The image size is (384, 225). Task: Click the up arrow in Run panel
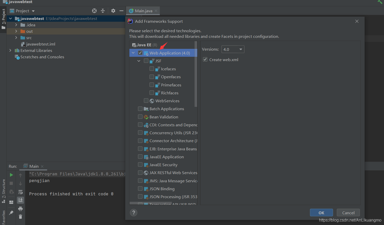20,175
